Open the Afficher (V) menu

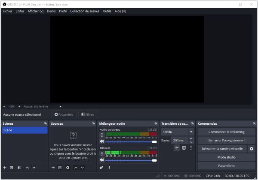click(36, 11)
